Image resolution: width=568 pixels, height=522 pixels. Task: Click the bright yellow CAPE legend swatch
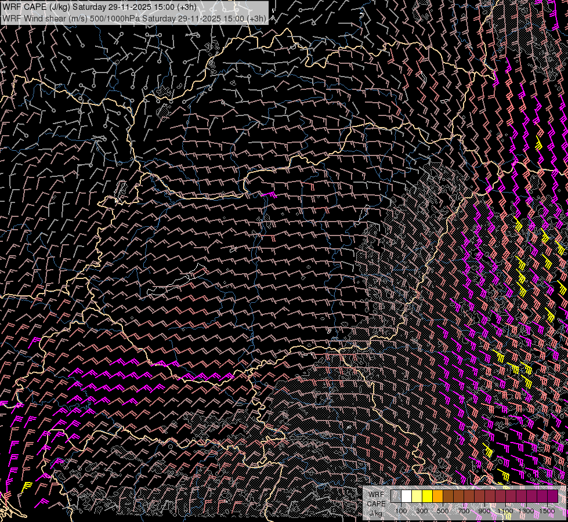(428, 496)
